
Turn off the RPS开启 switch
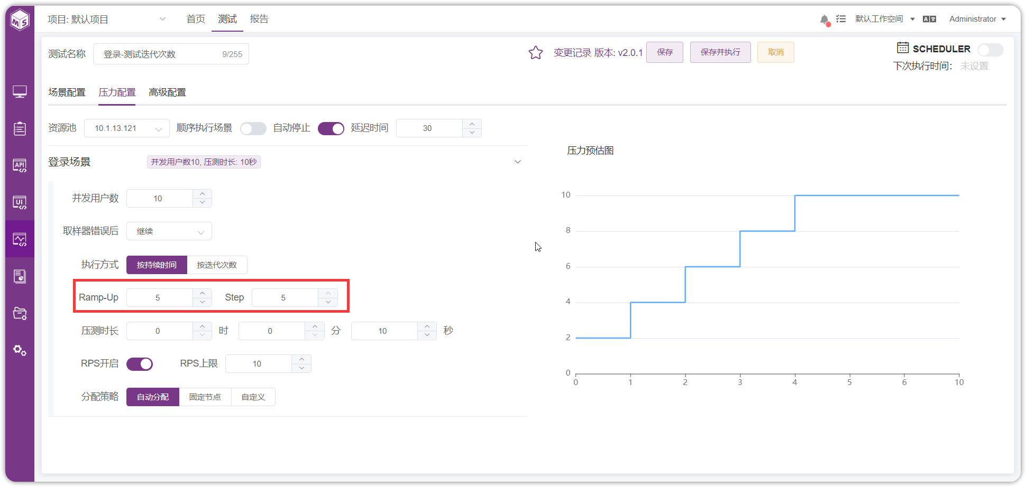coord(140,364)
